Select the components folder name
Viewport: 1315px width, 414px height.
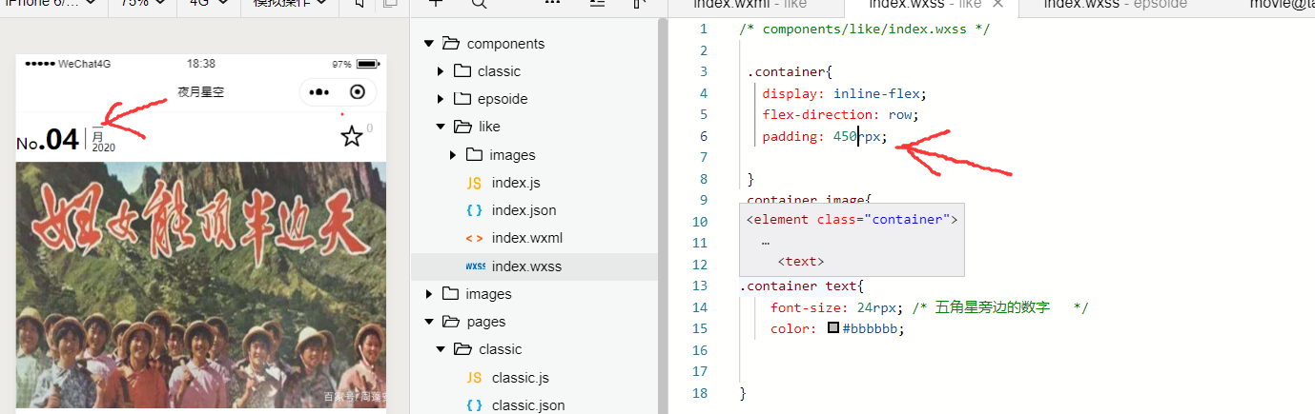tap(505, 44)
